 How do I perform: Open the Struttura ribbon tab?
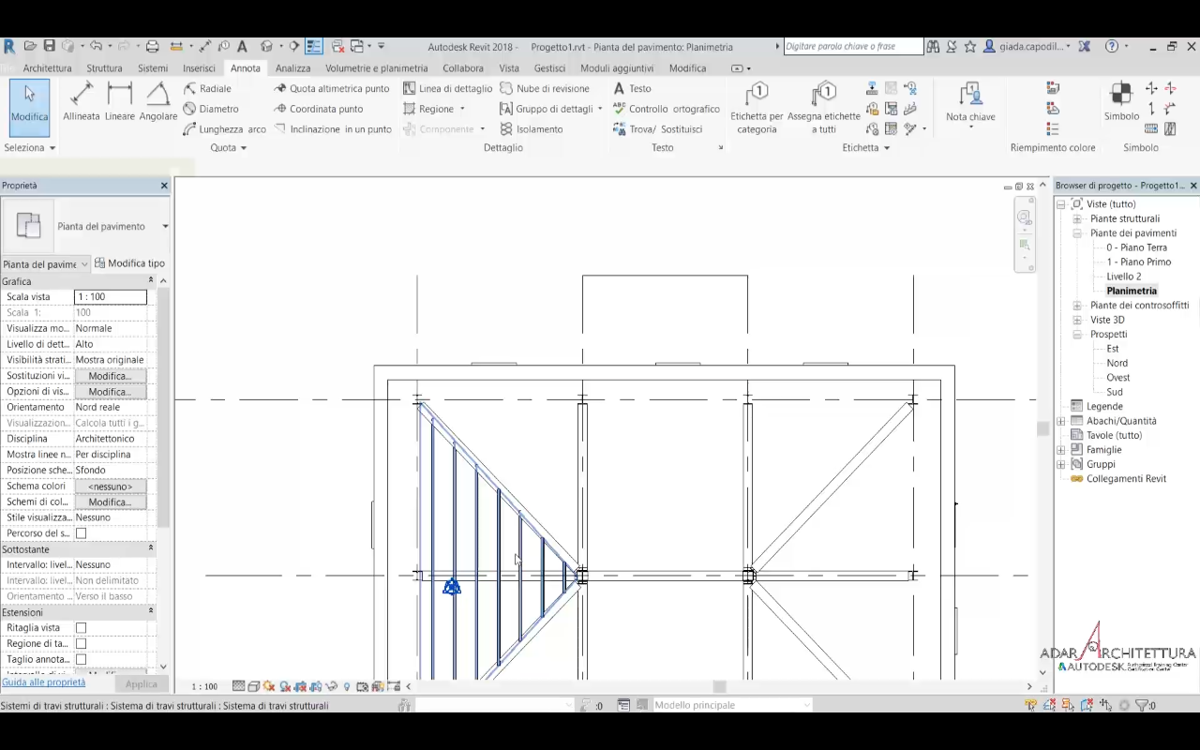coord(104,68)
